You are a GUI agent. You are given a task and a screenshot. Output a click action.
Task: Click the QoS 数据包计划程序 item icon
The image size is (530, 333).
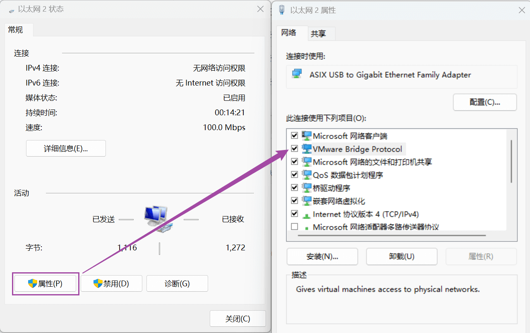click(x=307, y=175)
